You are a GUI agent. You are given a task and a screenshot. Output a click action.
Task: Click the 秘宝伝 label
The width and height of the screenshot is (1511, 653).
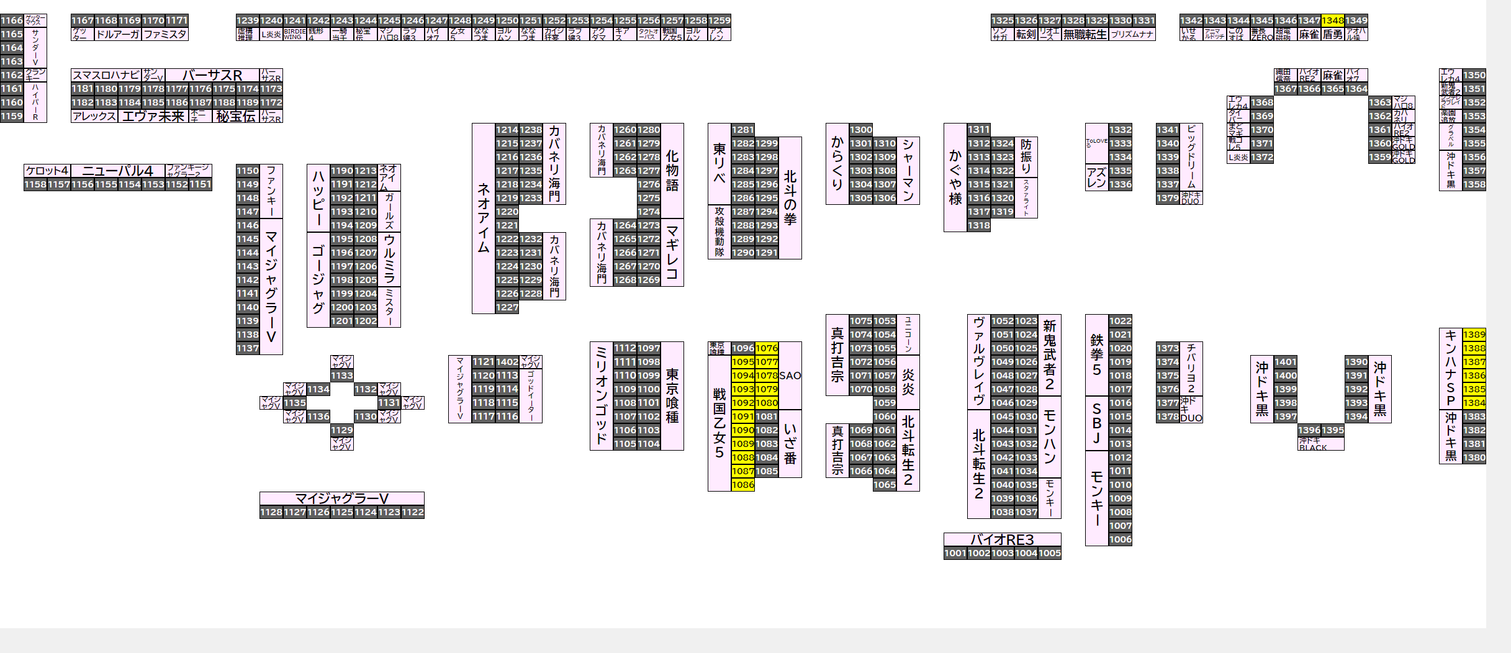[236, 116]
